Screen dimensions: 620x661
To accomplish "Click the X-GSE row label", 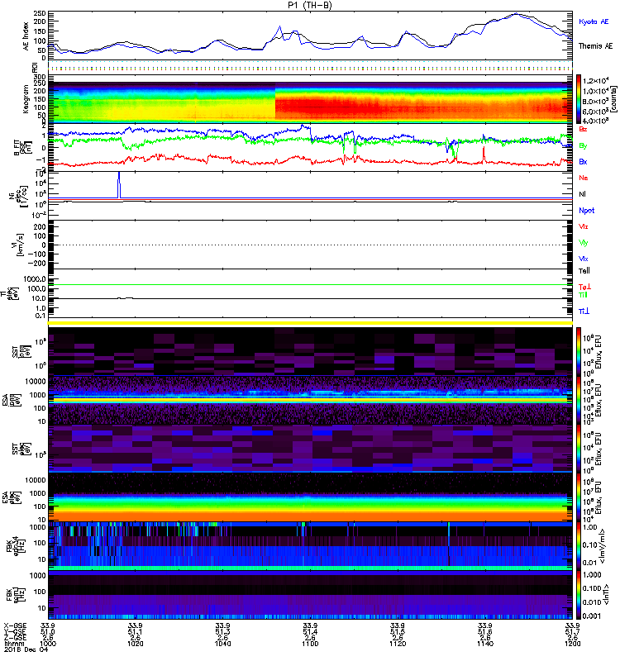I will click(15, 625).
